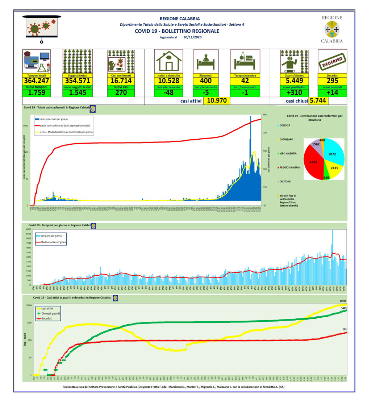Click the Regione Calabria emblem
Screen dimensions: 371x408
click(332, 29)
